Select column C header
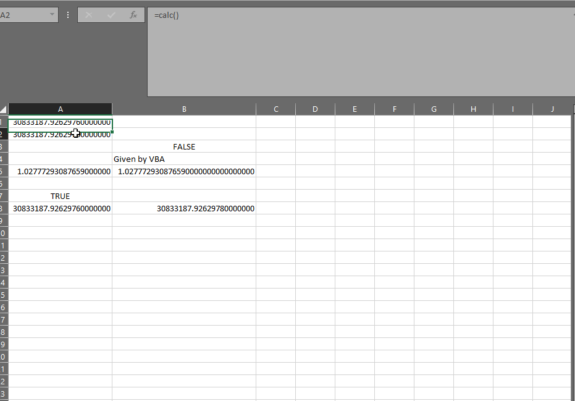This screenshot has width=575, height=401. [275, 109]
